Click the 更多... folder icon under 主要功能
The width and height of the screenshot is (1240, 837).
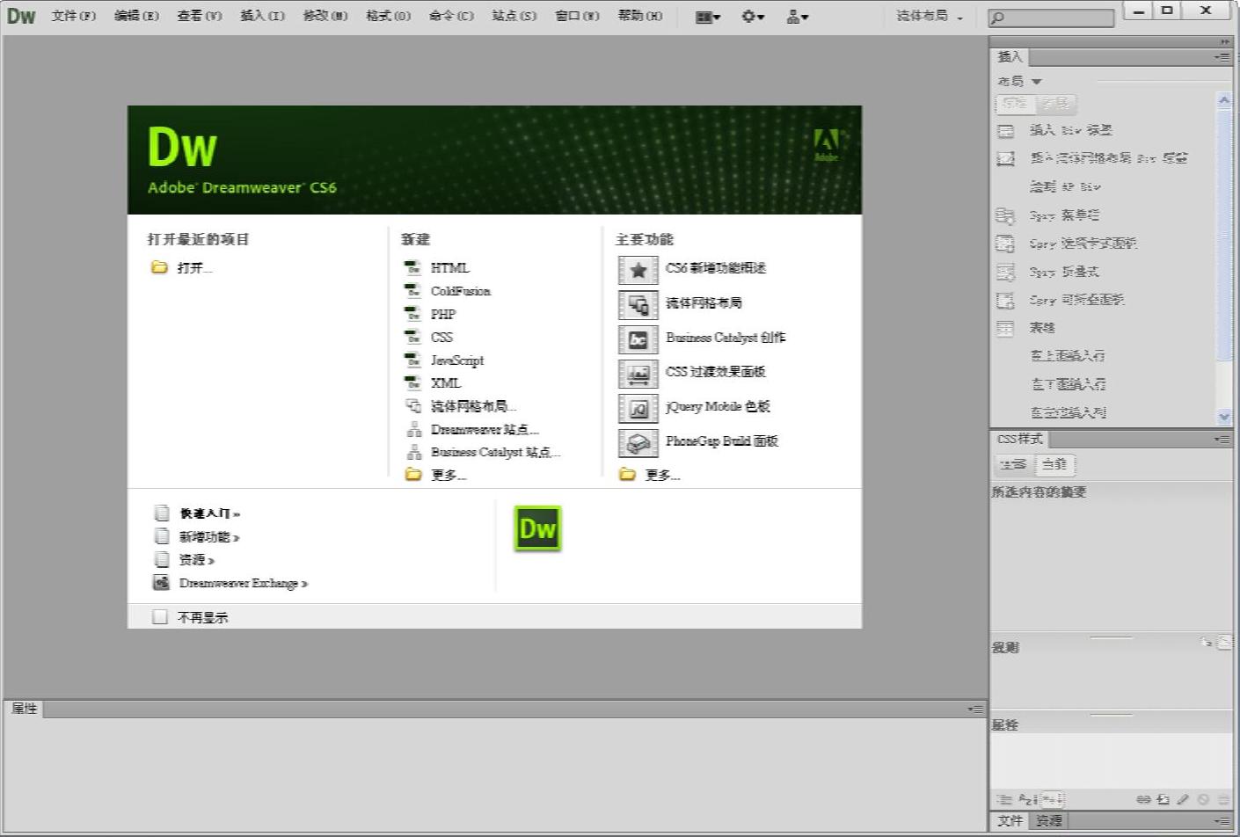pos(627,475)
